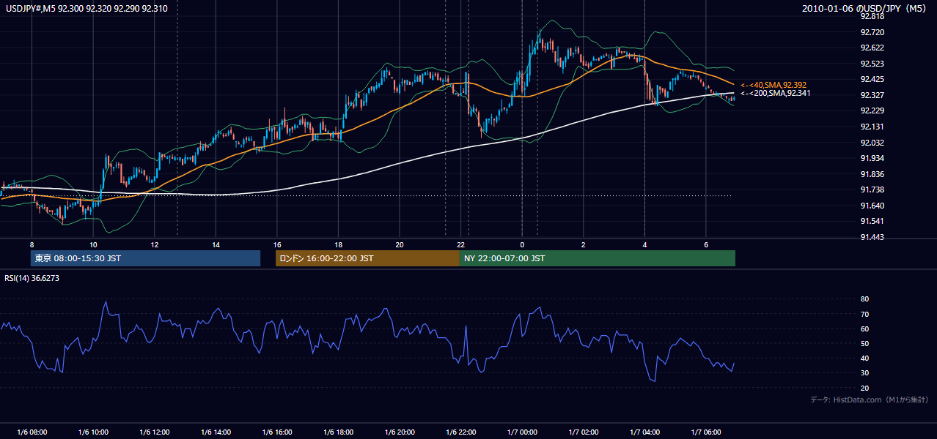Click the 1/6 16:00 time label
The height and width of the screenshot is (439, 937).
[277, 432]
